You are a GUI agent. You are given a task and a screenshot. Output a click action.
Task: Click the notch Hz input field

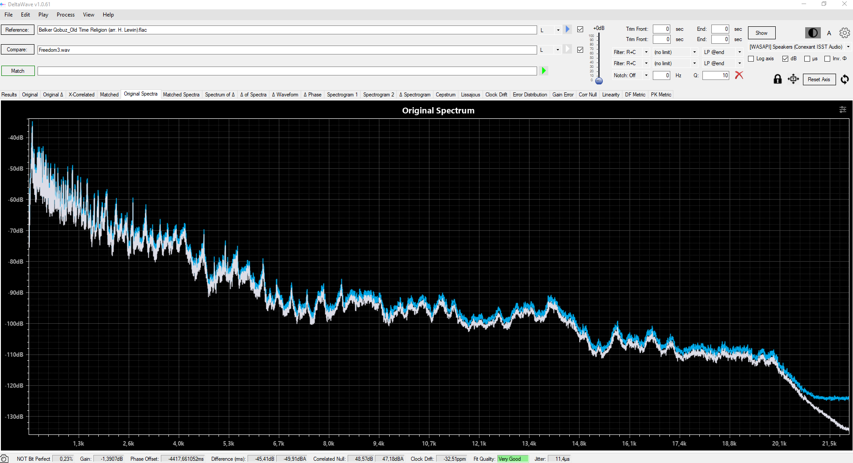point(661,75)
